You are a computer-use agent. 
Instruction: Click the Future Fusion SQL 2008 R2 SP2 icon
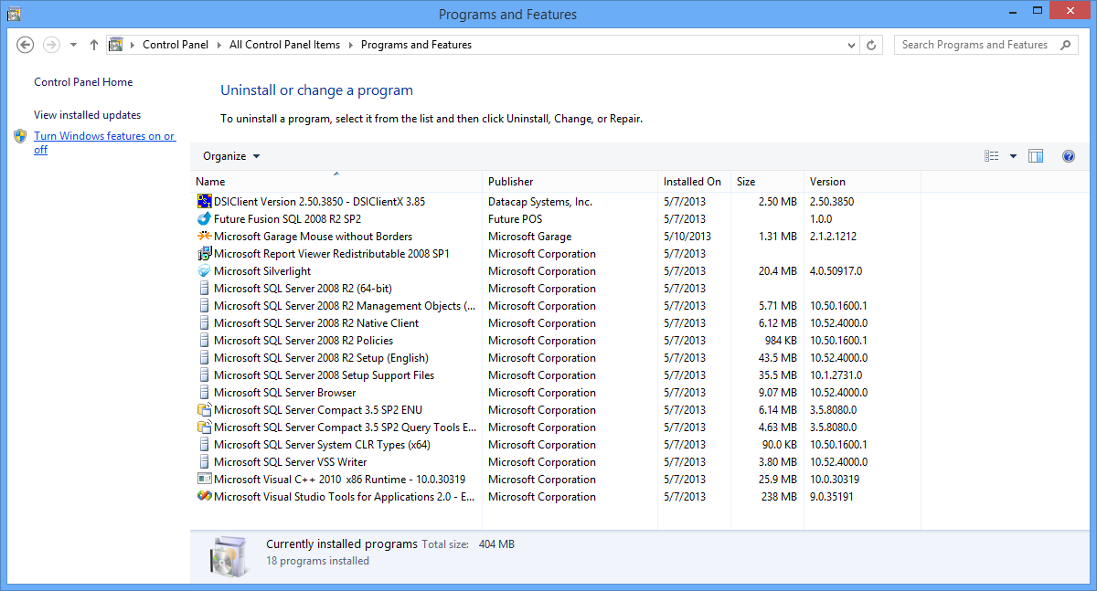click(204, 219)
